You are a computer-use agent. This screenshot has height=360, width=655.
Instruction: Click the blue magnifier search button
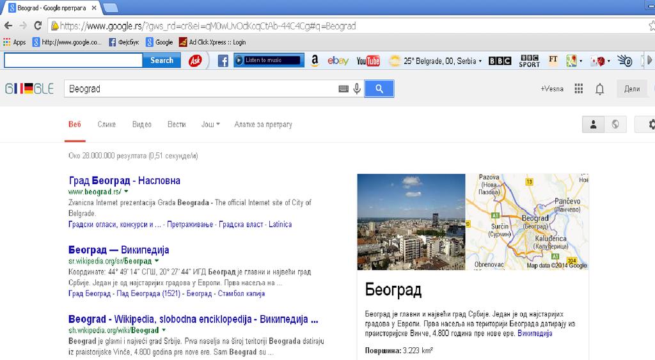click(x=379, y=88)
